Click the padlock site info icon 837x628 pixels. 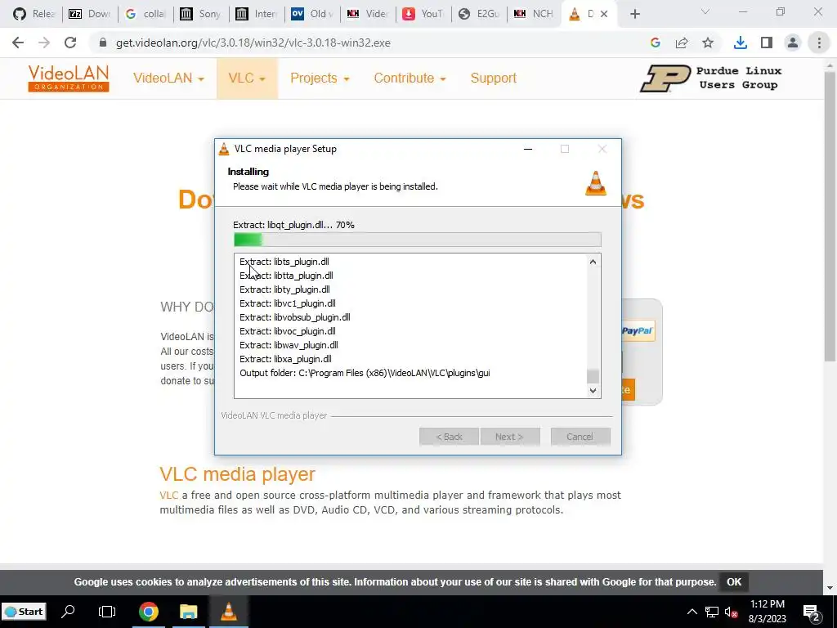(103, 43)
